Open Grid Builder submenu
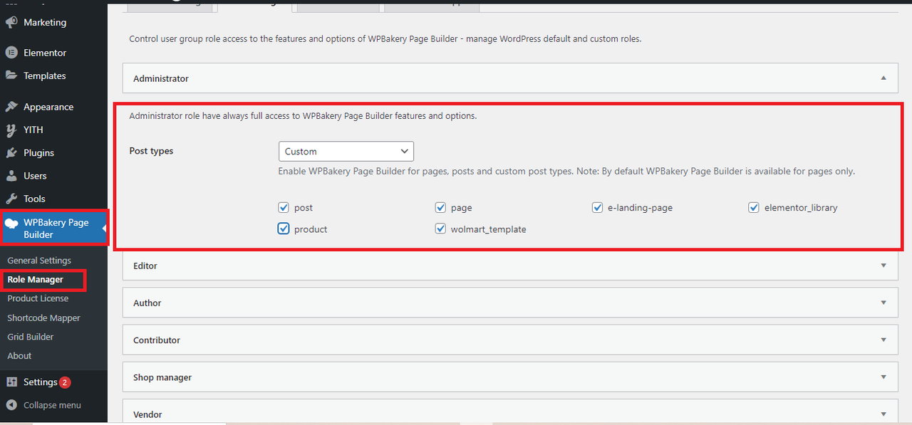This screenshot has width=912, height=425. tap(31, 337)
